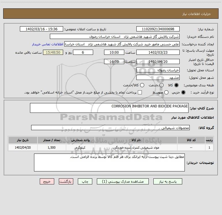Click quantity cell 1,500
This screenshot has height=215, width=222.
[x=52, y=147]
